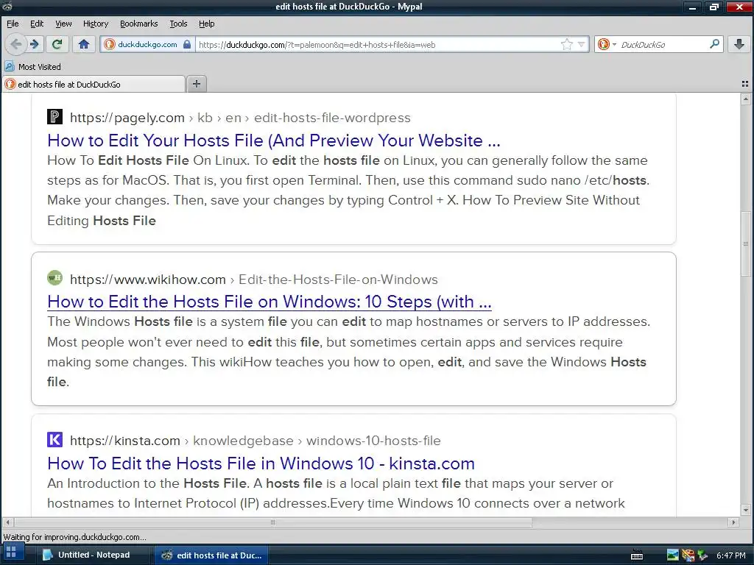Open the Bookmarks menu
Screen dimensions: 754x565
point(139,24)
